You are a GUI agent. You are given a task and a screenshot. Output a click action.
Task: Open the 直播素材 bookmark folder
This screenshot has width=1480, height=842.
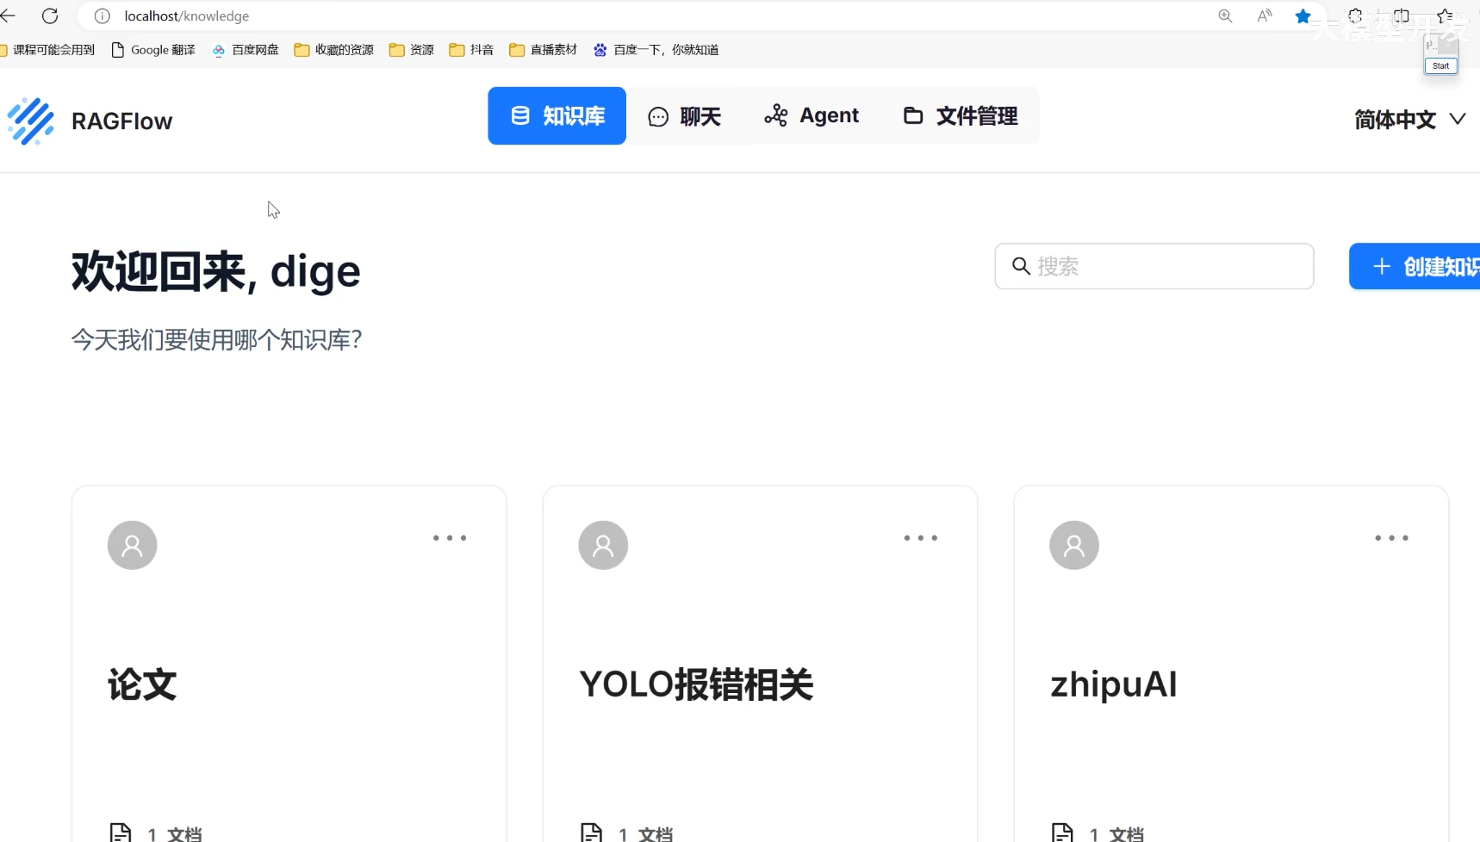(x=543, y=50)
